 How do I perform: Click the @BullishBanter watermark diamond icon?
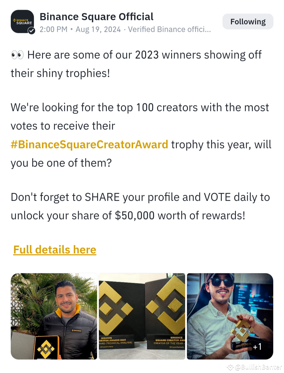230,366
